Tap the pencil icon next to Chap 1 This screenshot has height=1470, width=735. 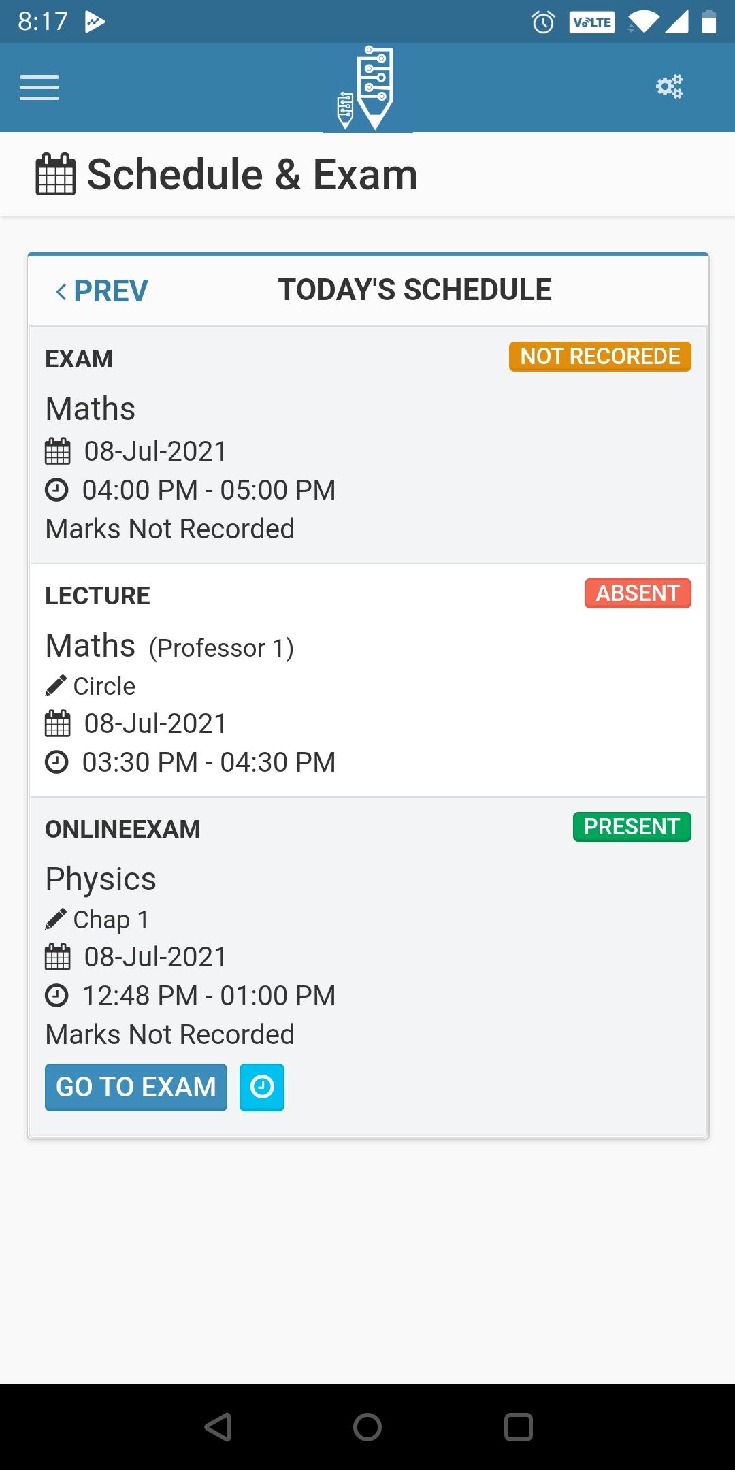tap(56, 919)
